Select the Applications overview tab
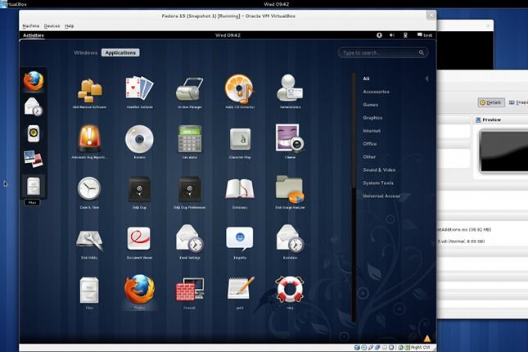Screen dimensions: 528x352 pos(120,52)
